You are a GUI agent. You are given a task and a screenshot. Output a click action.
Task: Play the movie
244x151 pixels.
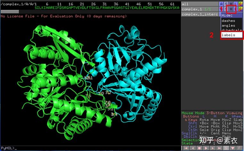click(206, 148)
